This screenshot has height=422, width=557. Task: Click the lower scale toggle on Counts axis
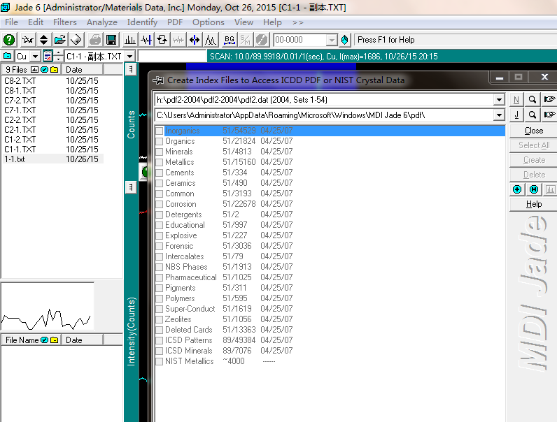coord(131,187)
